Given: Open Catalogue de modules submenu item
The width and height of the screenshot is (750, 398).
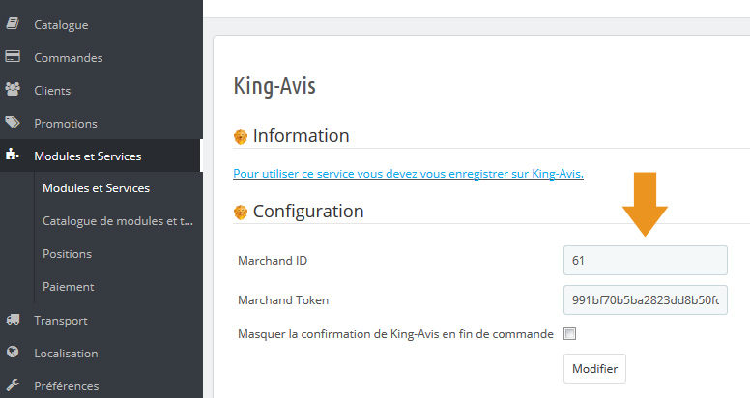Looking at the screenshot, I should pos(118,221).
